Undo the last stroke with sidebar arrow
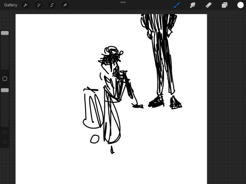The height and width of the screenshot is (184, 246). [x=5, y=133]
